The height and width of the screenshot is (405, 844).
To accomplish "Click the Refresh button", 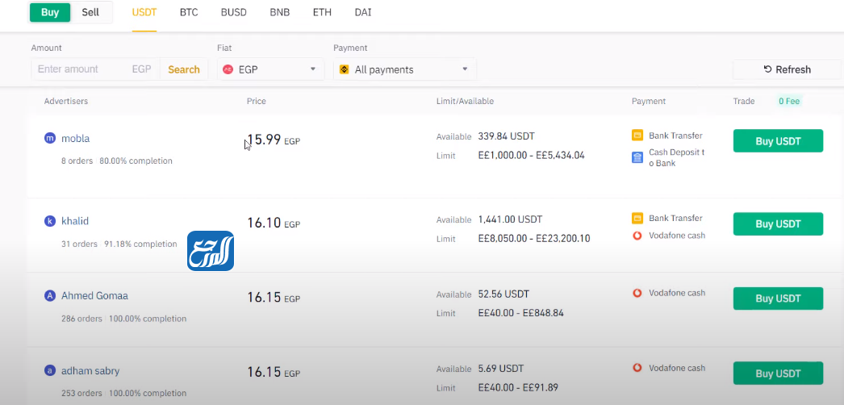I will click(787, 69).
